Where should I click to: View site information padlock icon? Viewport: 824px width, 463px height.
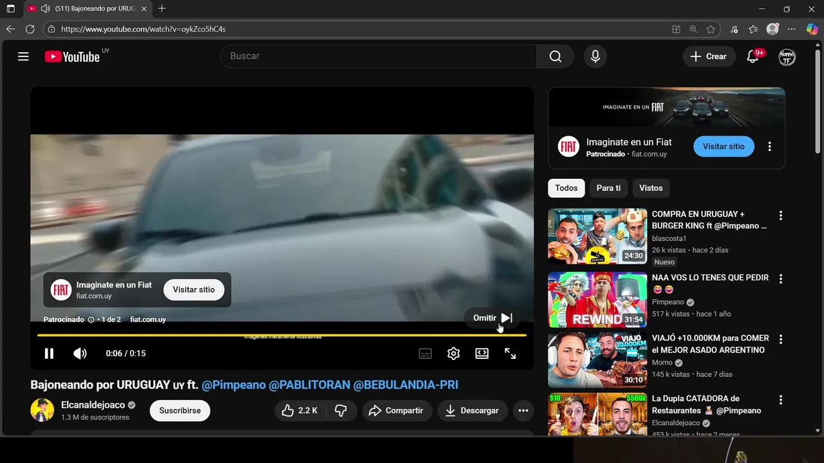click(x=51, y=29)
